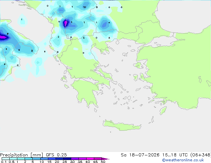Click the 45–50 mm legend swatch
Viewport: 211px width, 163px height.
coord(98,159)
